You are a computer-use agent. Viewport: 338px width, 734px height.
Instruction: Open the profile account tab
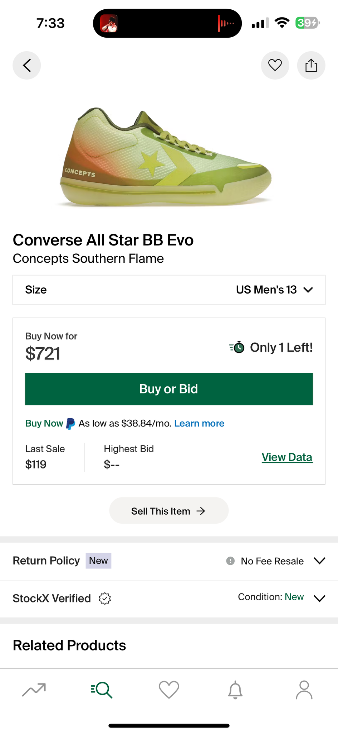(304, 690)
